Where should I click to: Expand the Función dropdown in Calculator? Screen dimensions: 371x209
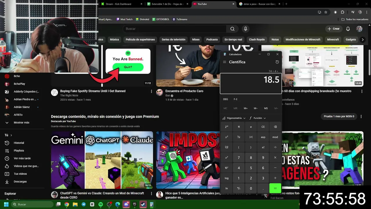point(258,118)
